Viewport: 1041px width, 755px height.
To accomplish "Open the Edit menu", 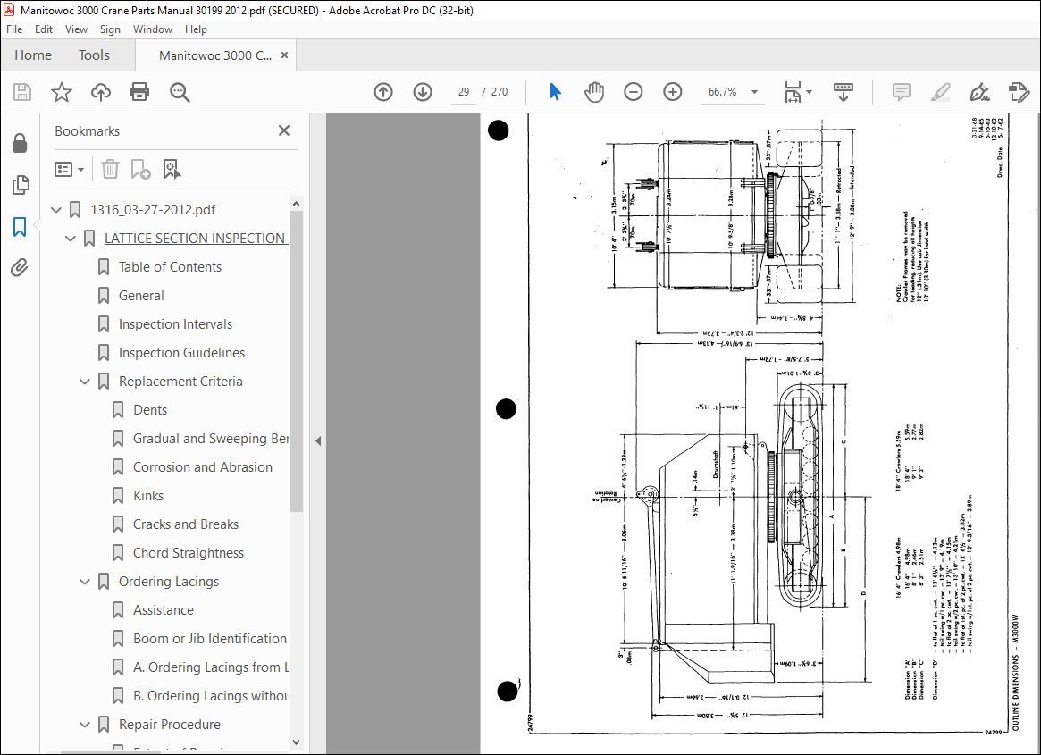I will pos(44,29).
